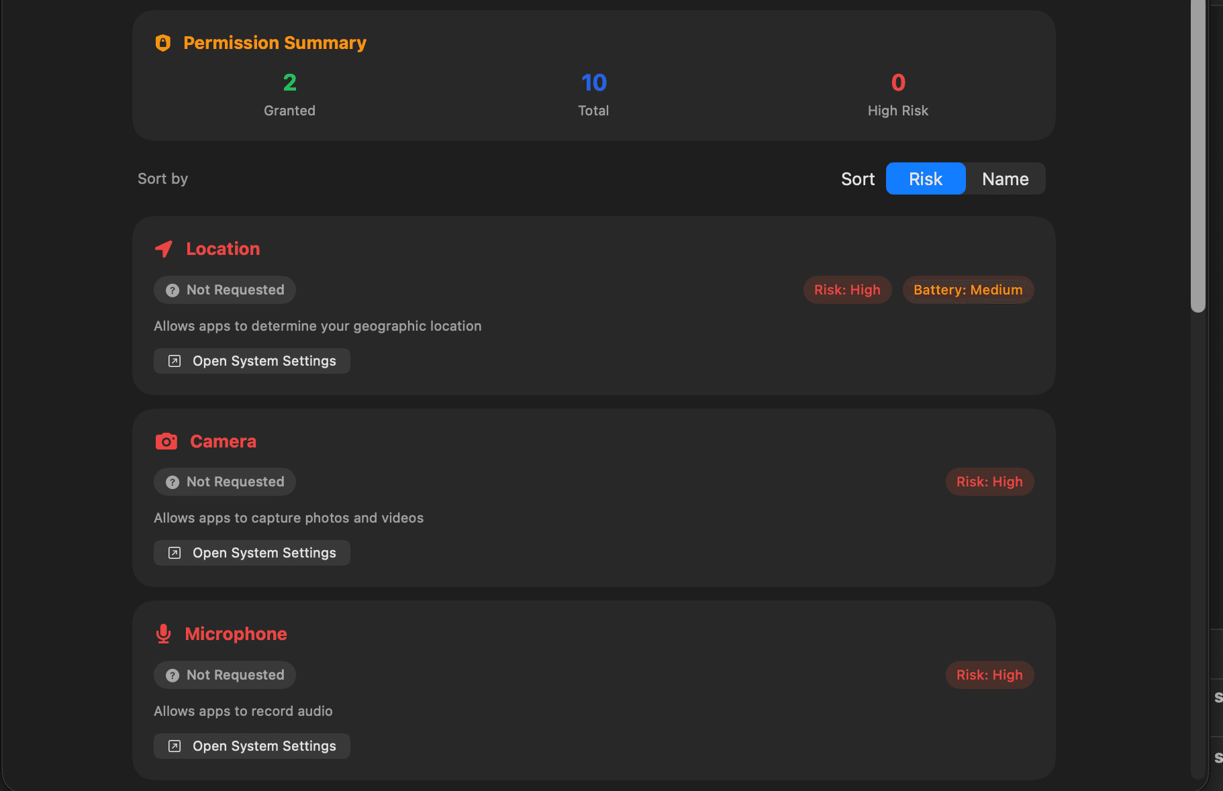Click Risk: High badge on Camera card
The height and width of the screenshot is (791, 1223).
[989, 482]
